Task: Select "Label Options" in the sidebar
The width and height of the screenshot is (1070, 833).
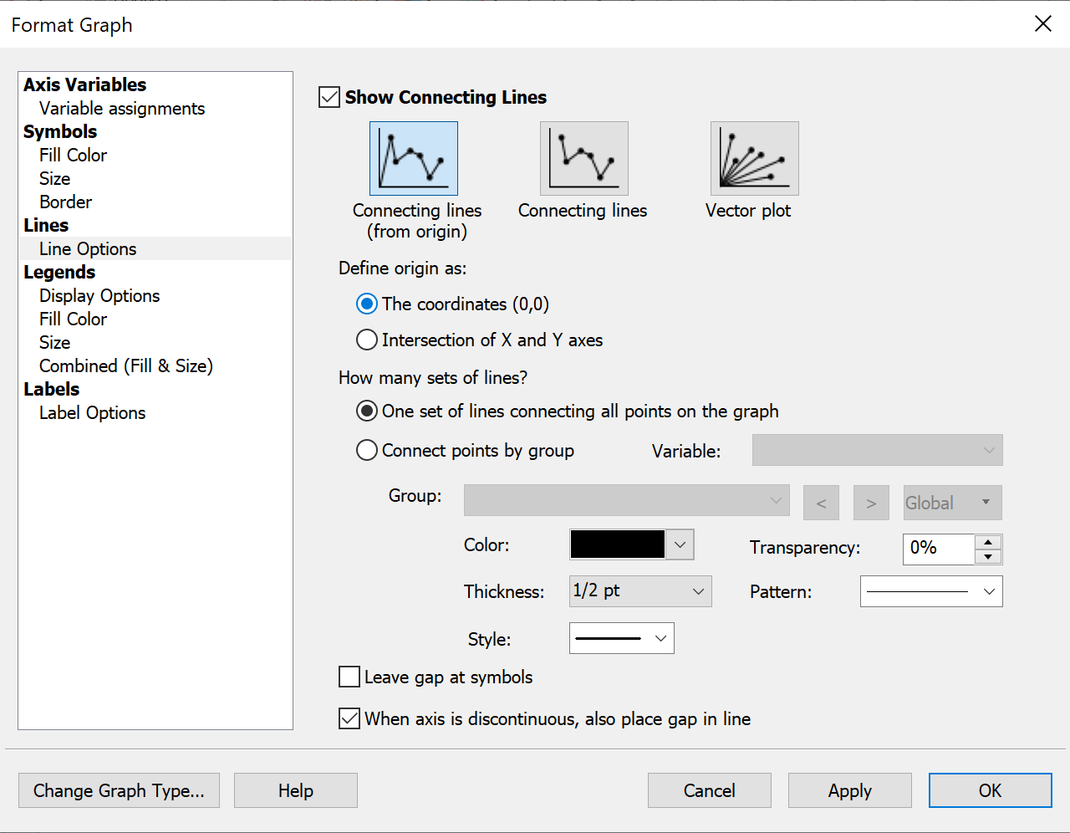Action: click(x=92, y=412)
